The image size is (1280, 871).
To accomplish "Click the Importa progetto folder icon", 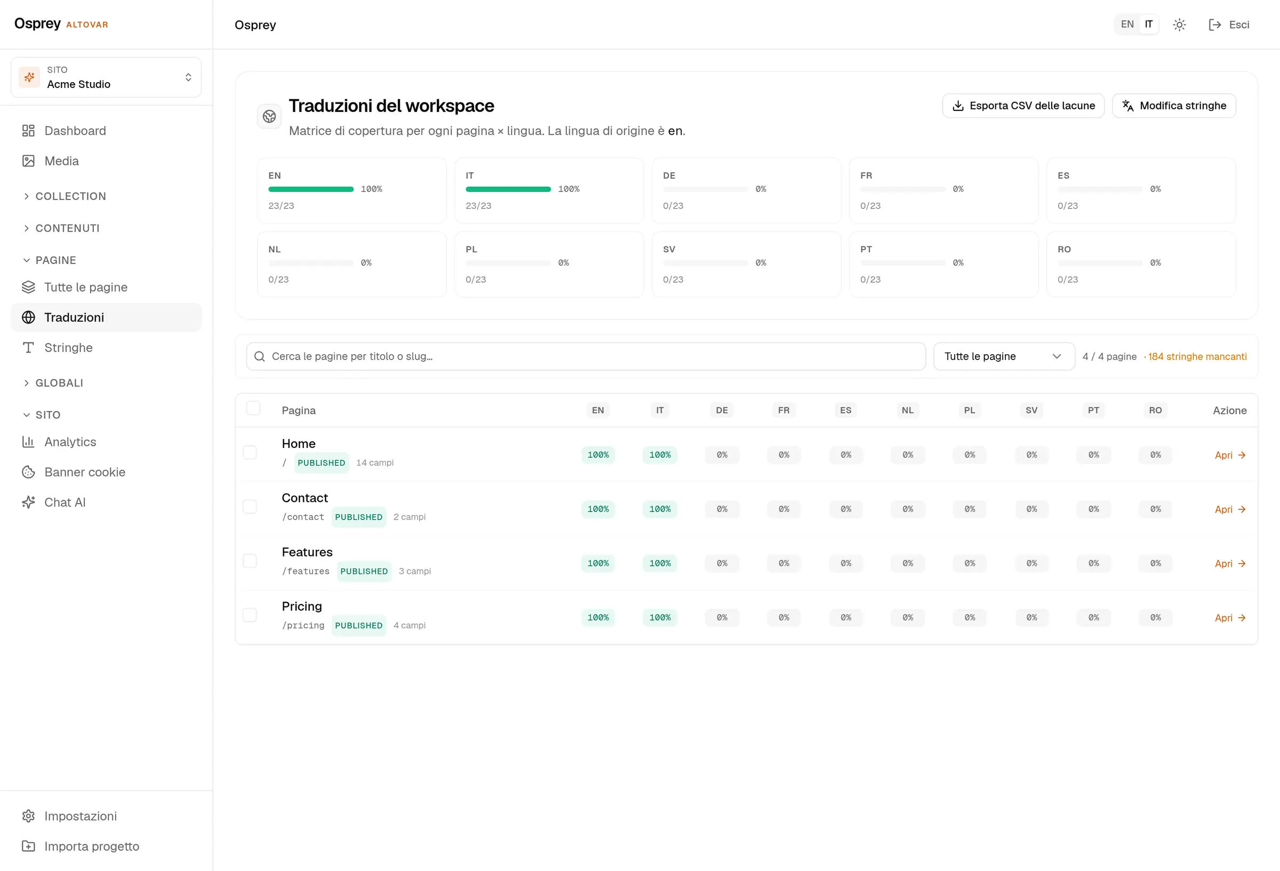I will 28,846.
